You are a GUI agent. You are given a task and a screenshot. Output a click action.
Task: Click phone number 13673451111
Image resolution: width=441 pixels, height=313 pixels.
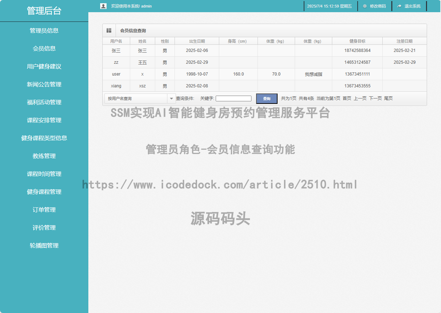(x=357, y=74)
